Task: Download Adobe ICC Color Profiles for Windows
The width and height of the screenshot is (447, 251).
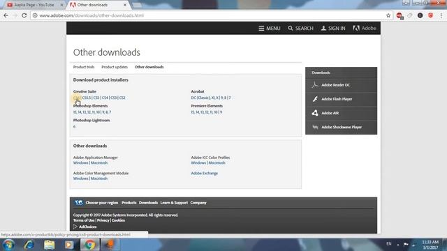Action: point(198,162)
